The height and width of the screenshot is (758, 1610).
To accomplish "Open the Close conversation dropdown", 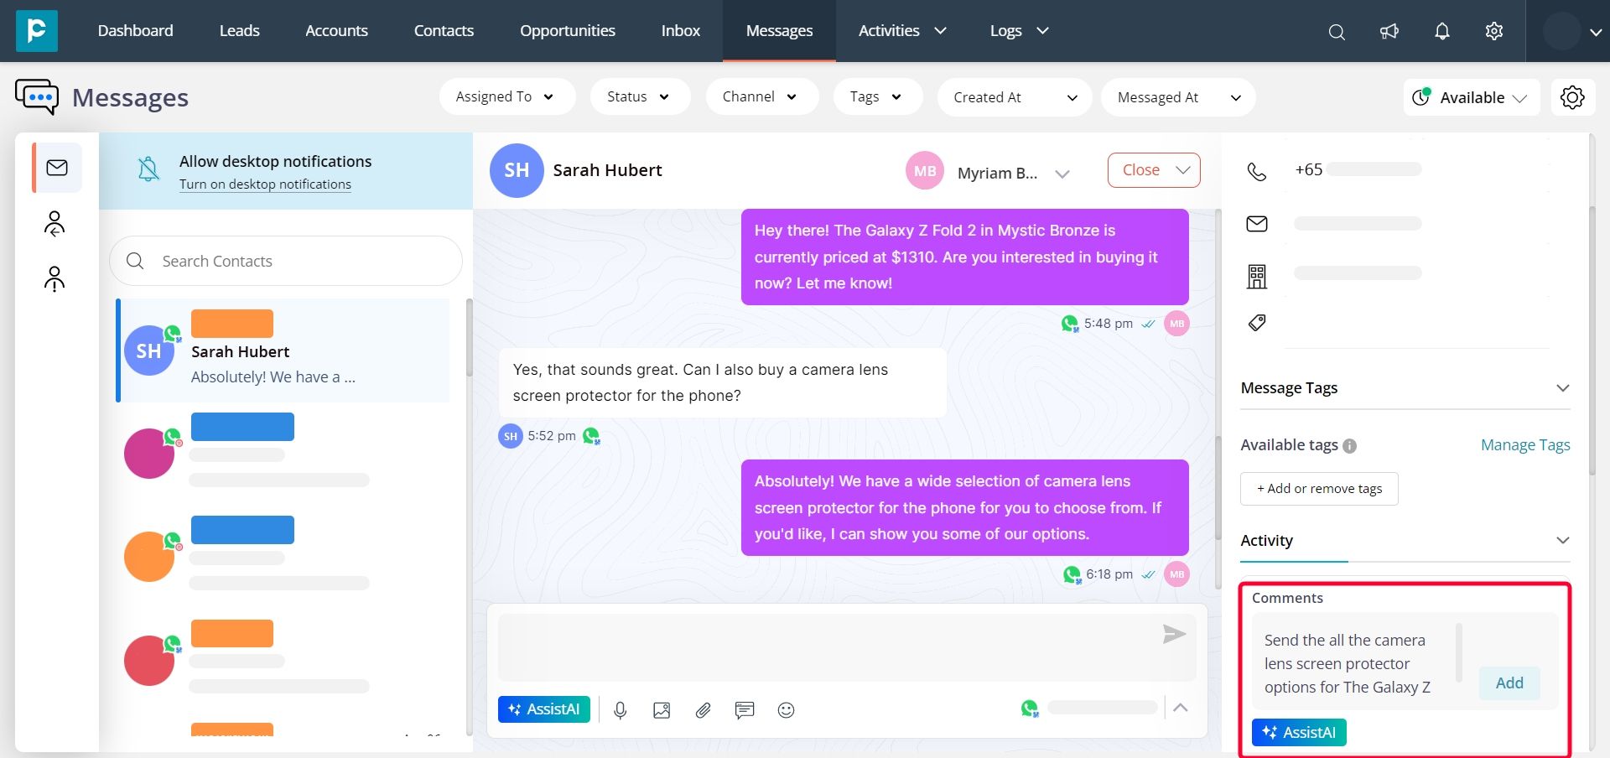I will tap(1154, 170).
